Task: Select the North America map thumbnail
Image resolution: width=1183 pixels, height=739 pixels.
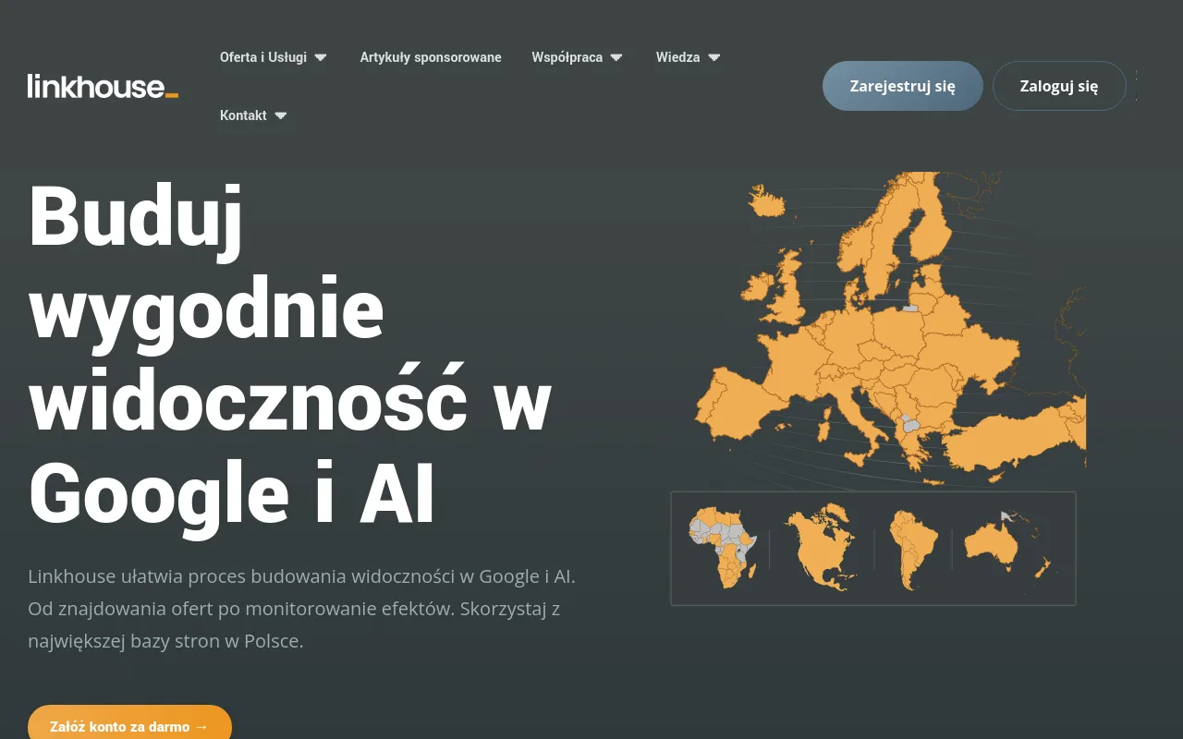Action: pos(821,548)
